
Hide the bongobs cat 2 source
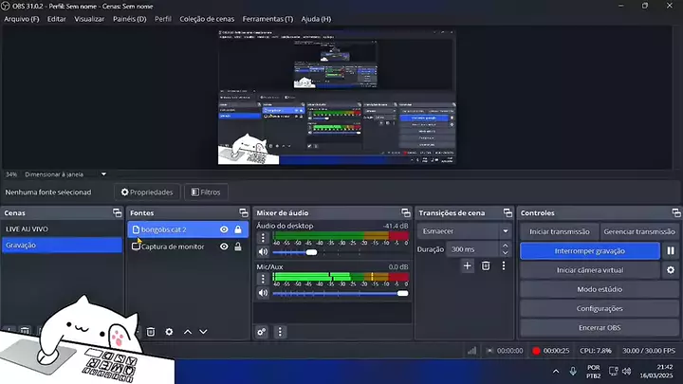pyautogui.click(x=224, y=229)
